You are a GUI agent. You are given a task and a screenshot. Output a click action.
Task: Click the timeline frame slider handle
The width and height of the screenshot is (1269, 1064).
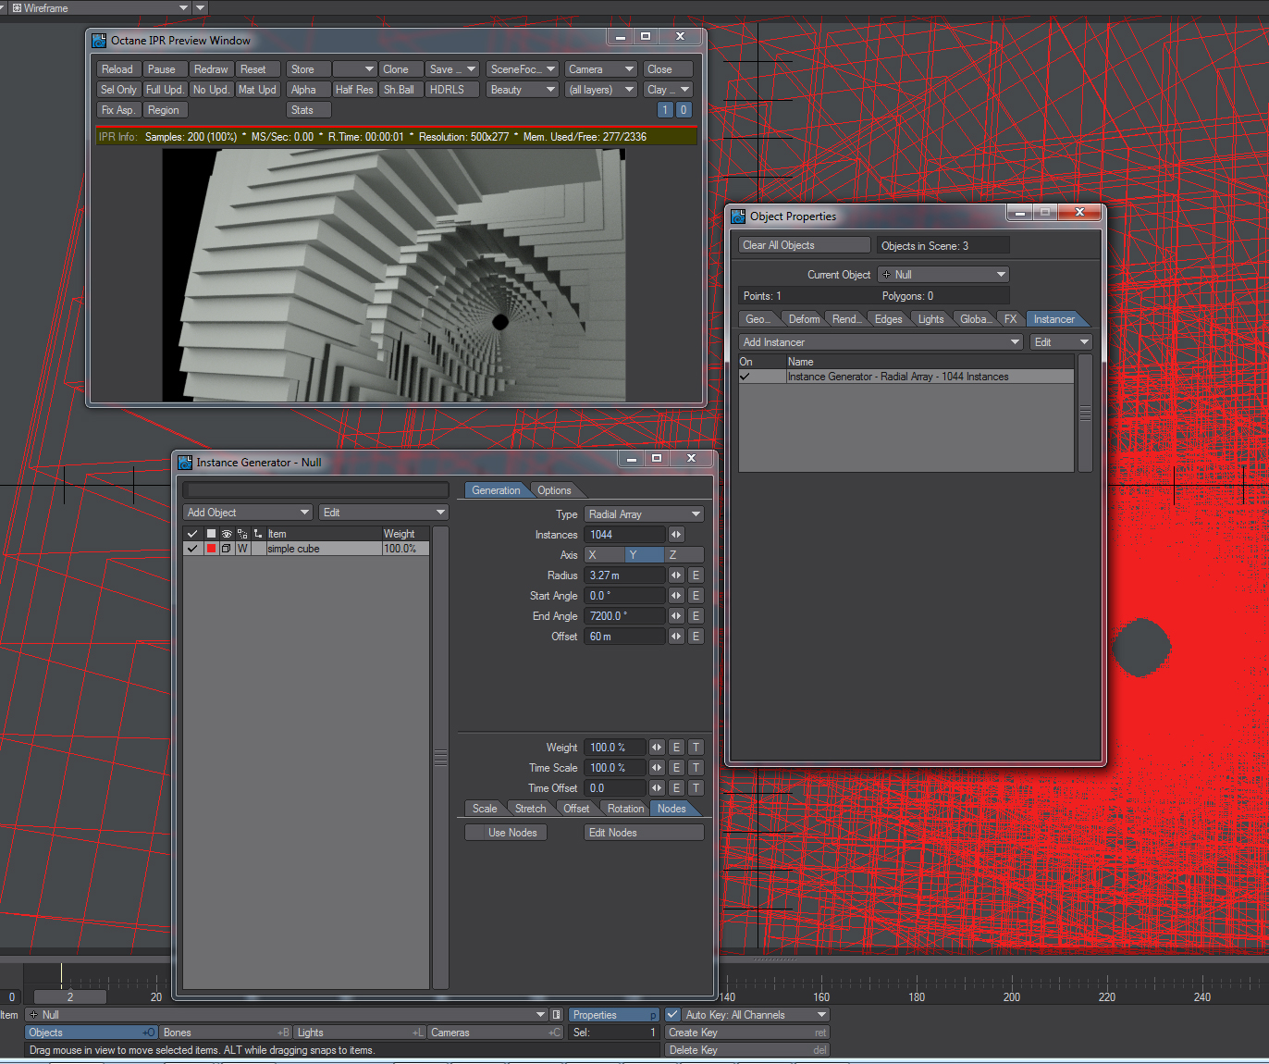click(x=70, y=997)
